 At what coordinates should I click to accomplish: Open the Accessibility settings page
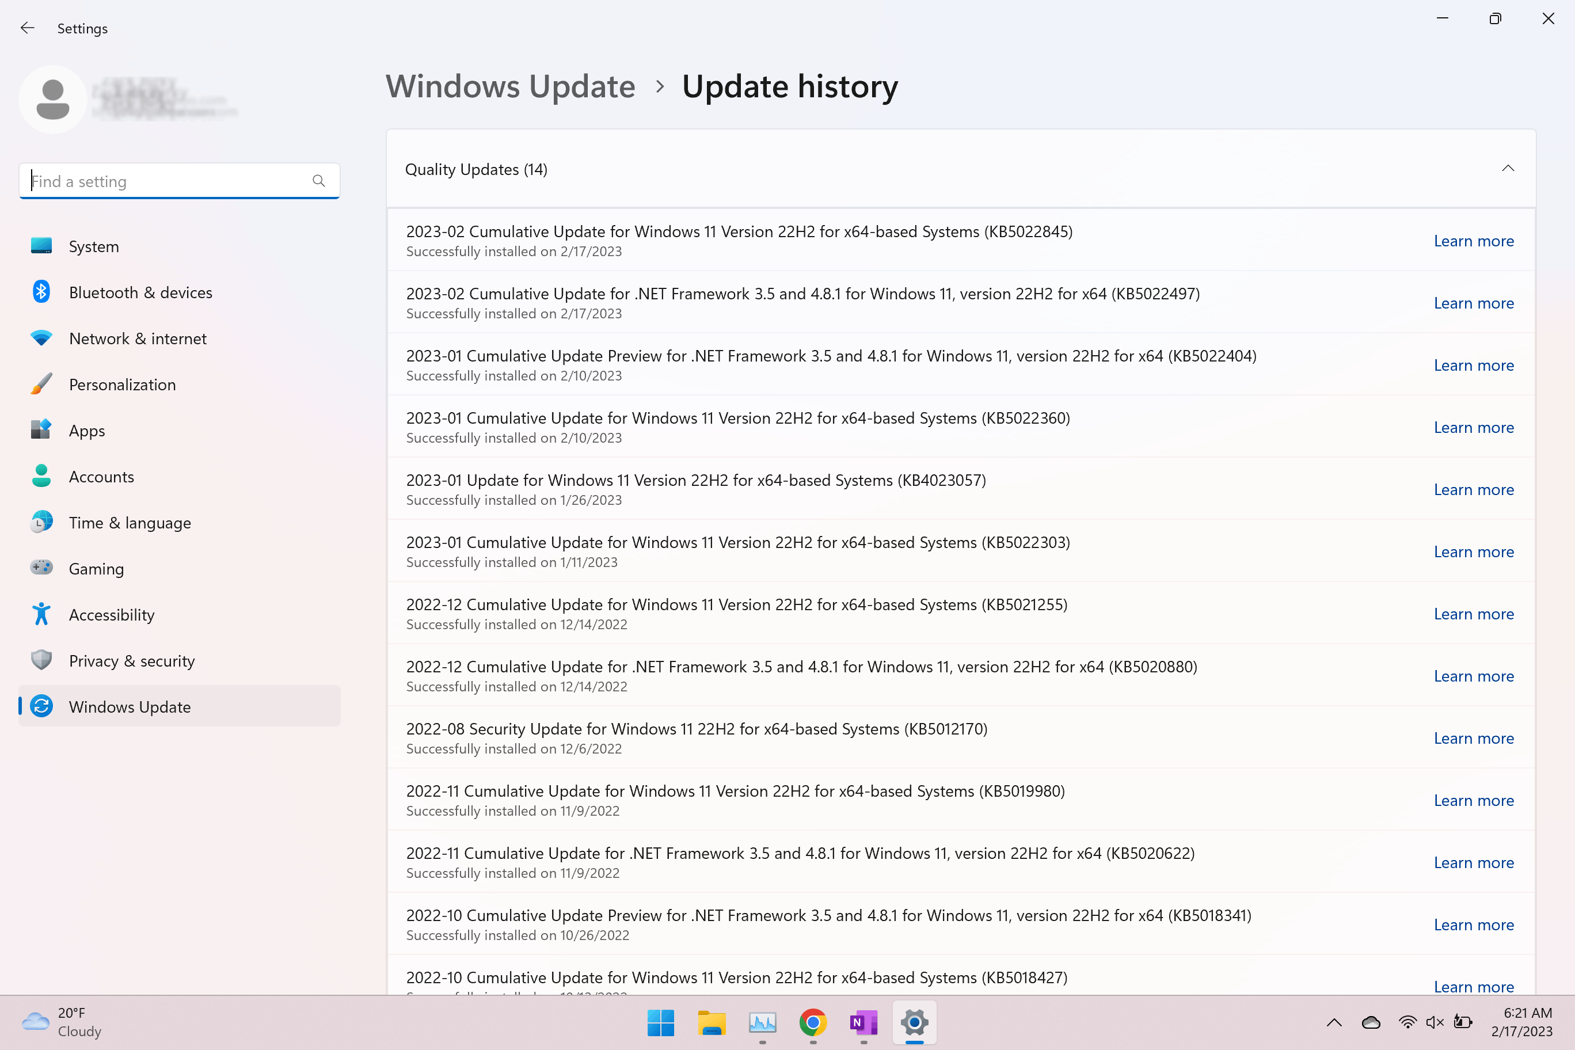pos(111,615)
